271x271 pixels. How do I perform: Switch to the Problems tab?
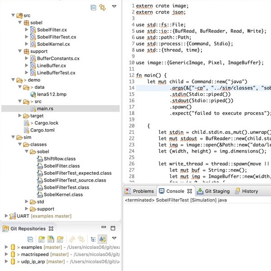pyautogui.click(x=140, y=191)
